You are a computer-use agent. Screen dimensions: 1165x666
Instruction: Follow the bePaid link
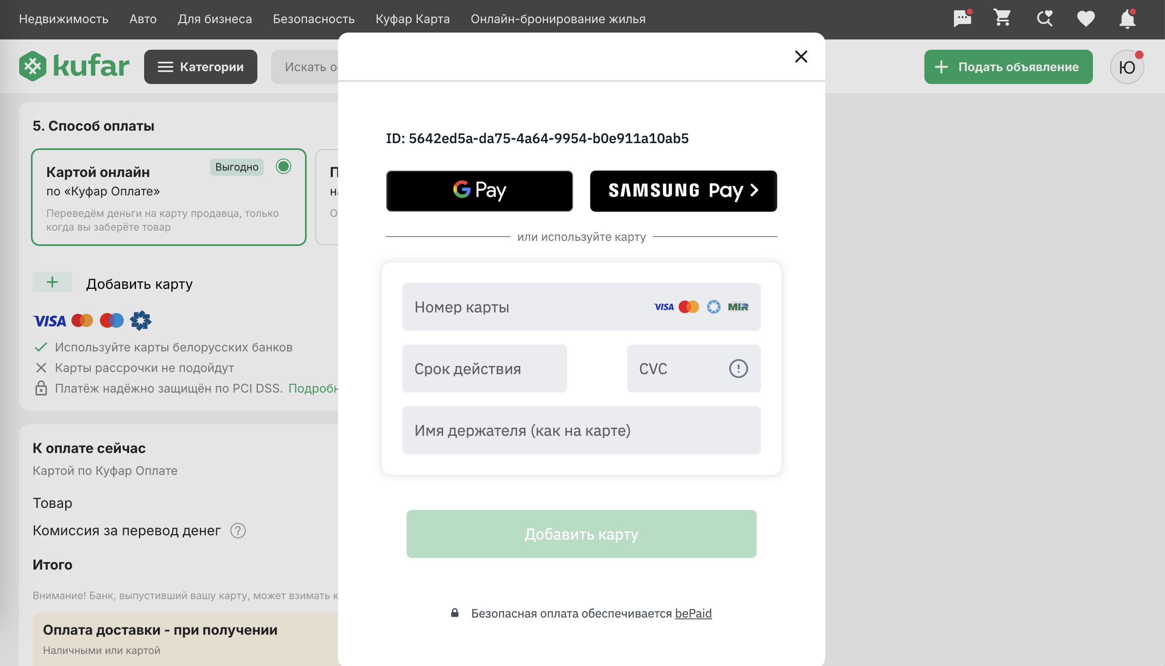pos(693,613)
